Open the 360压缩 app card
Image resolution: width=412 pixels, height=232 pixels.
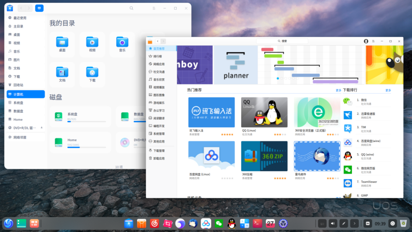pos(265,156)
